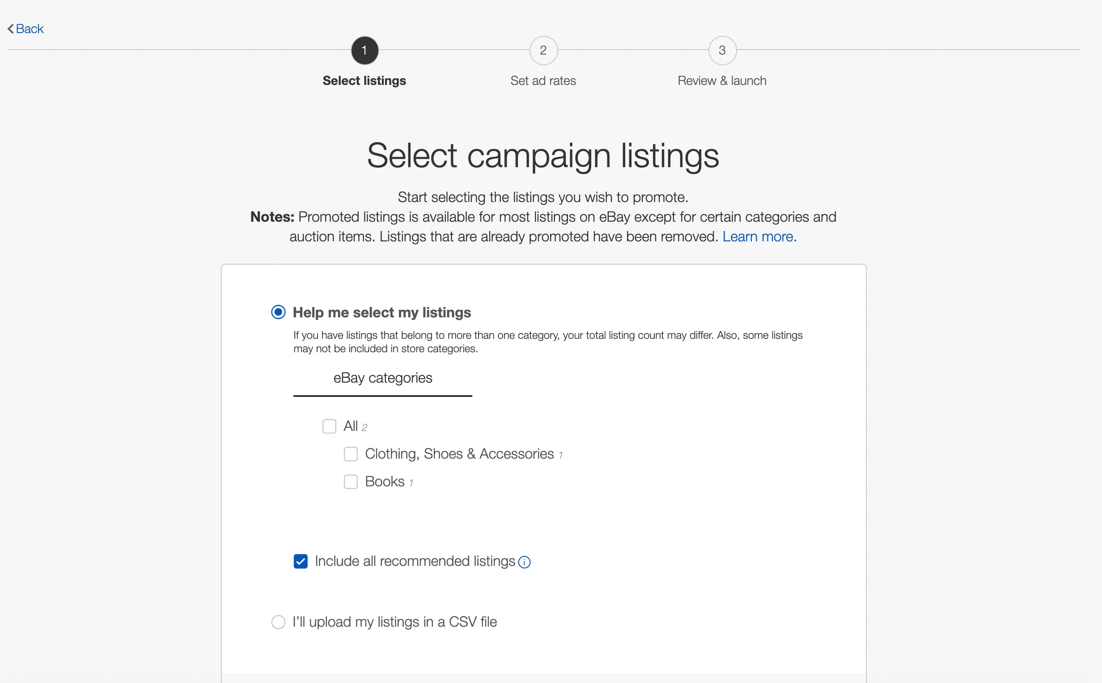Click the Review & launch step label
This screenshot has height=683, width=1102.
[721, 81]
